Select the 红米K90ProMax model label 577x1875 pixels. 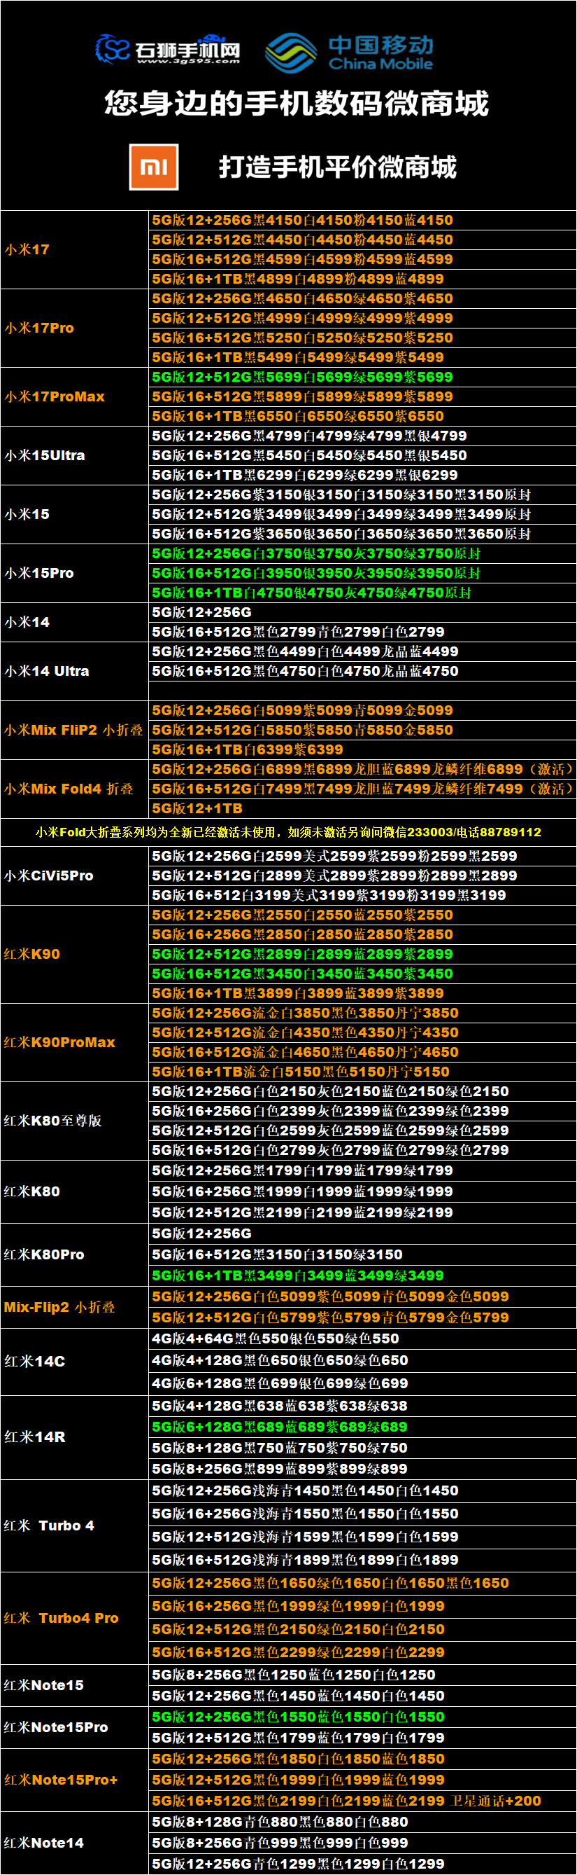tap(59, 1042)
